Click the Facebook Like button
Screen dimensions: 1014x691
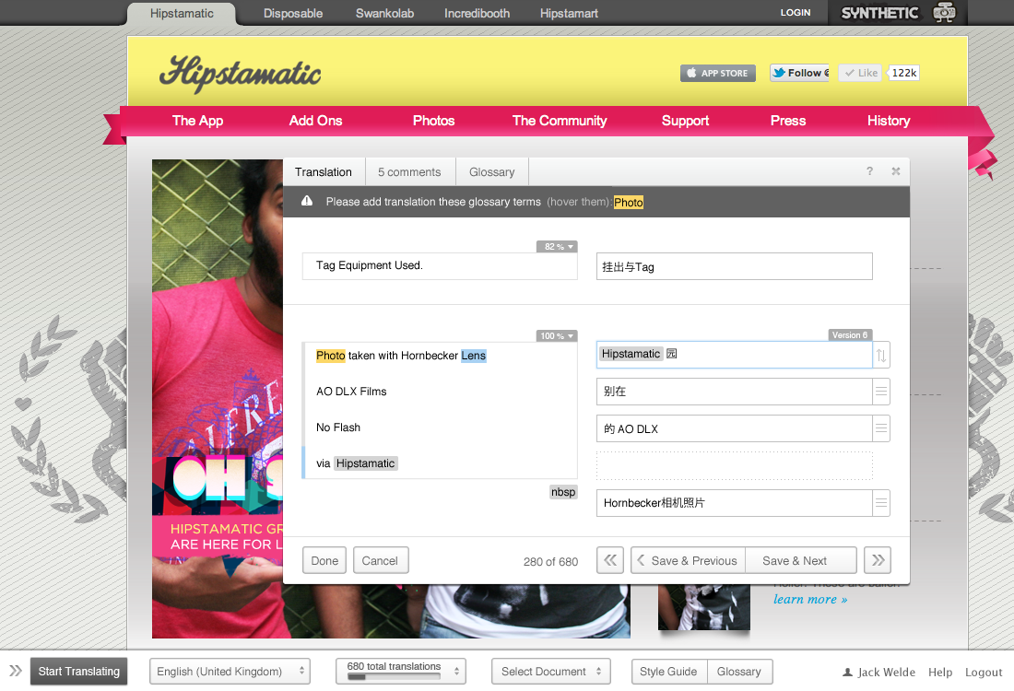(x=860, y=73)
